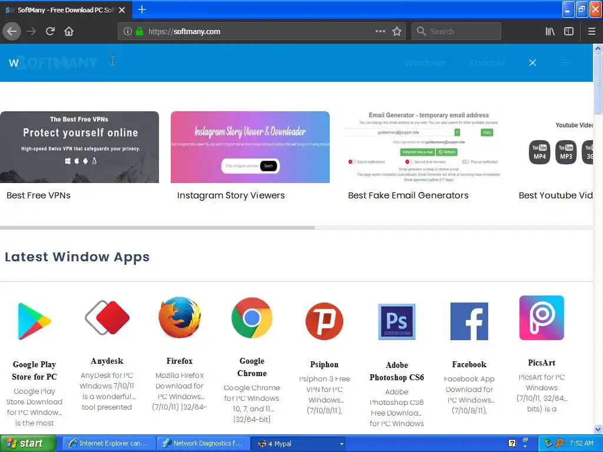Open the Psiphon title link
The height and width of the screenshot is (452, 603).
(324, 364)
